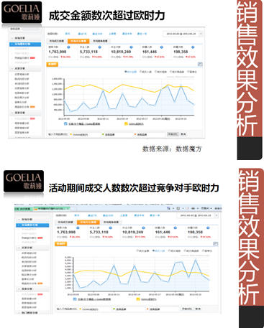Open help icon above 198,358 in 成交金额 slide
The width and height of the screenshot is (264, 328).
point(193,47)
